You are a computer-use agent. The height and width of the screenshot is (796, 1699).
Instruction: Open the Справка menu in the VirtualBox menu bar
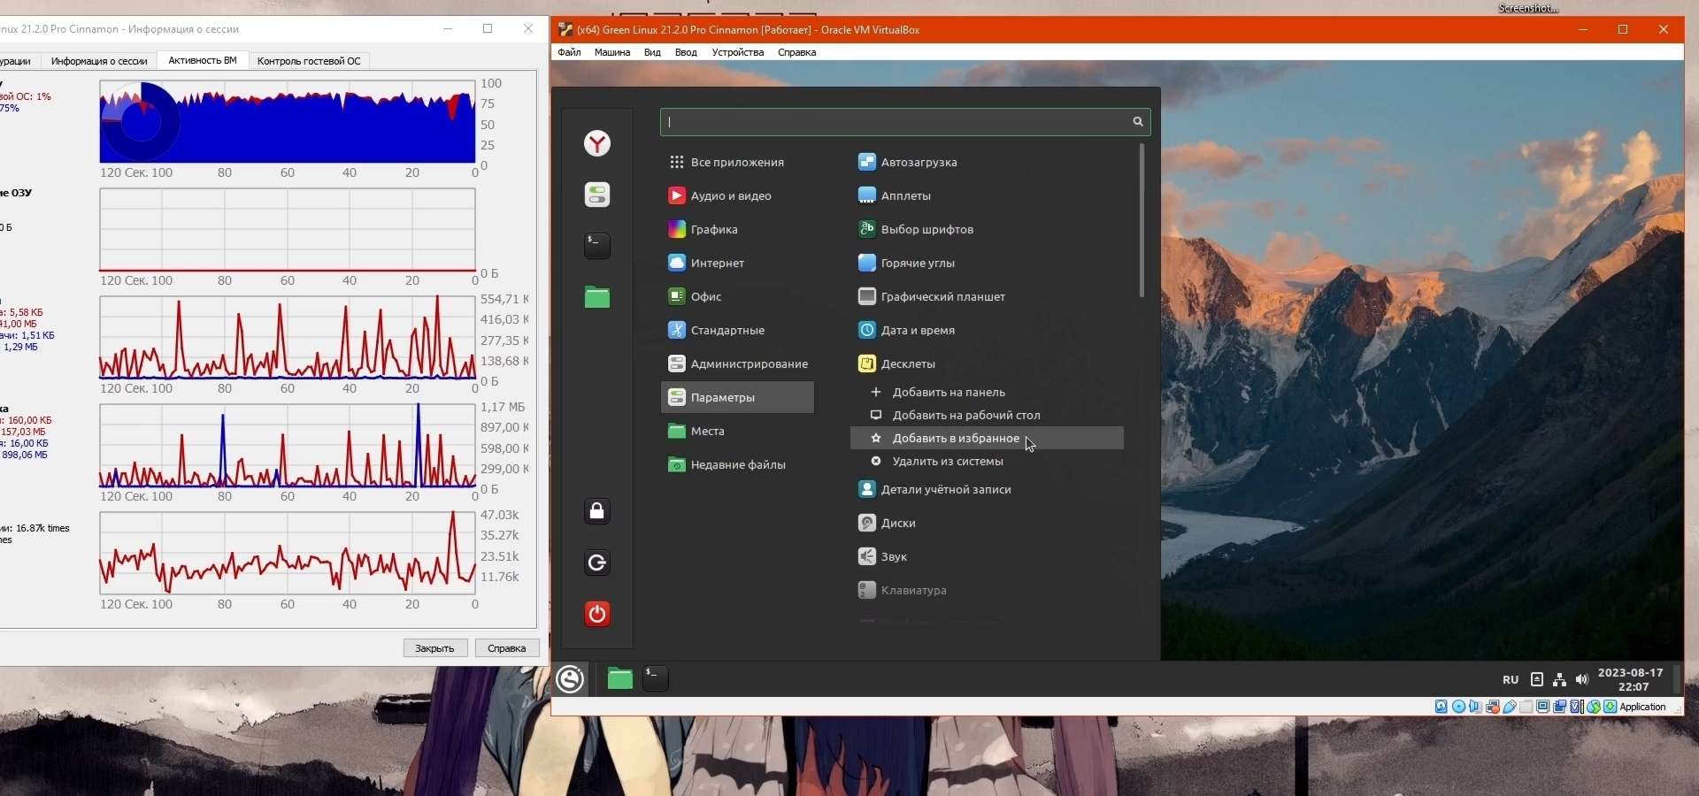coord(797,52)
